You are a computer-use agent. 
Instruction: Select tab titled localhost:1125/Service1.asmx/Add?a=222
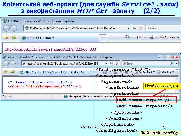tap(54, 72)
